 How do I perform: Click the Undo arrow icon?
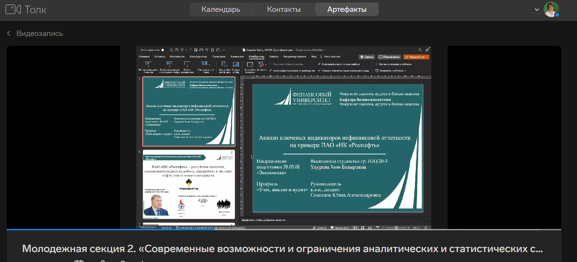[182, 50]
